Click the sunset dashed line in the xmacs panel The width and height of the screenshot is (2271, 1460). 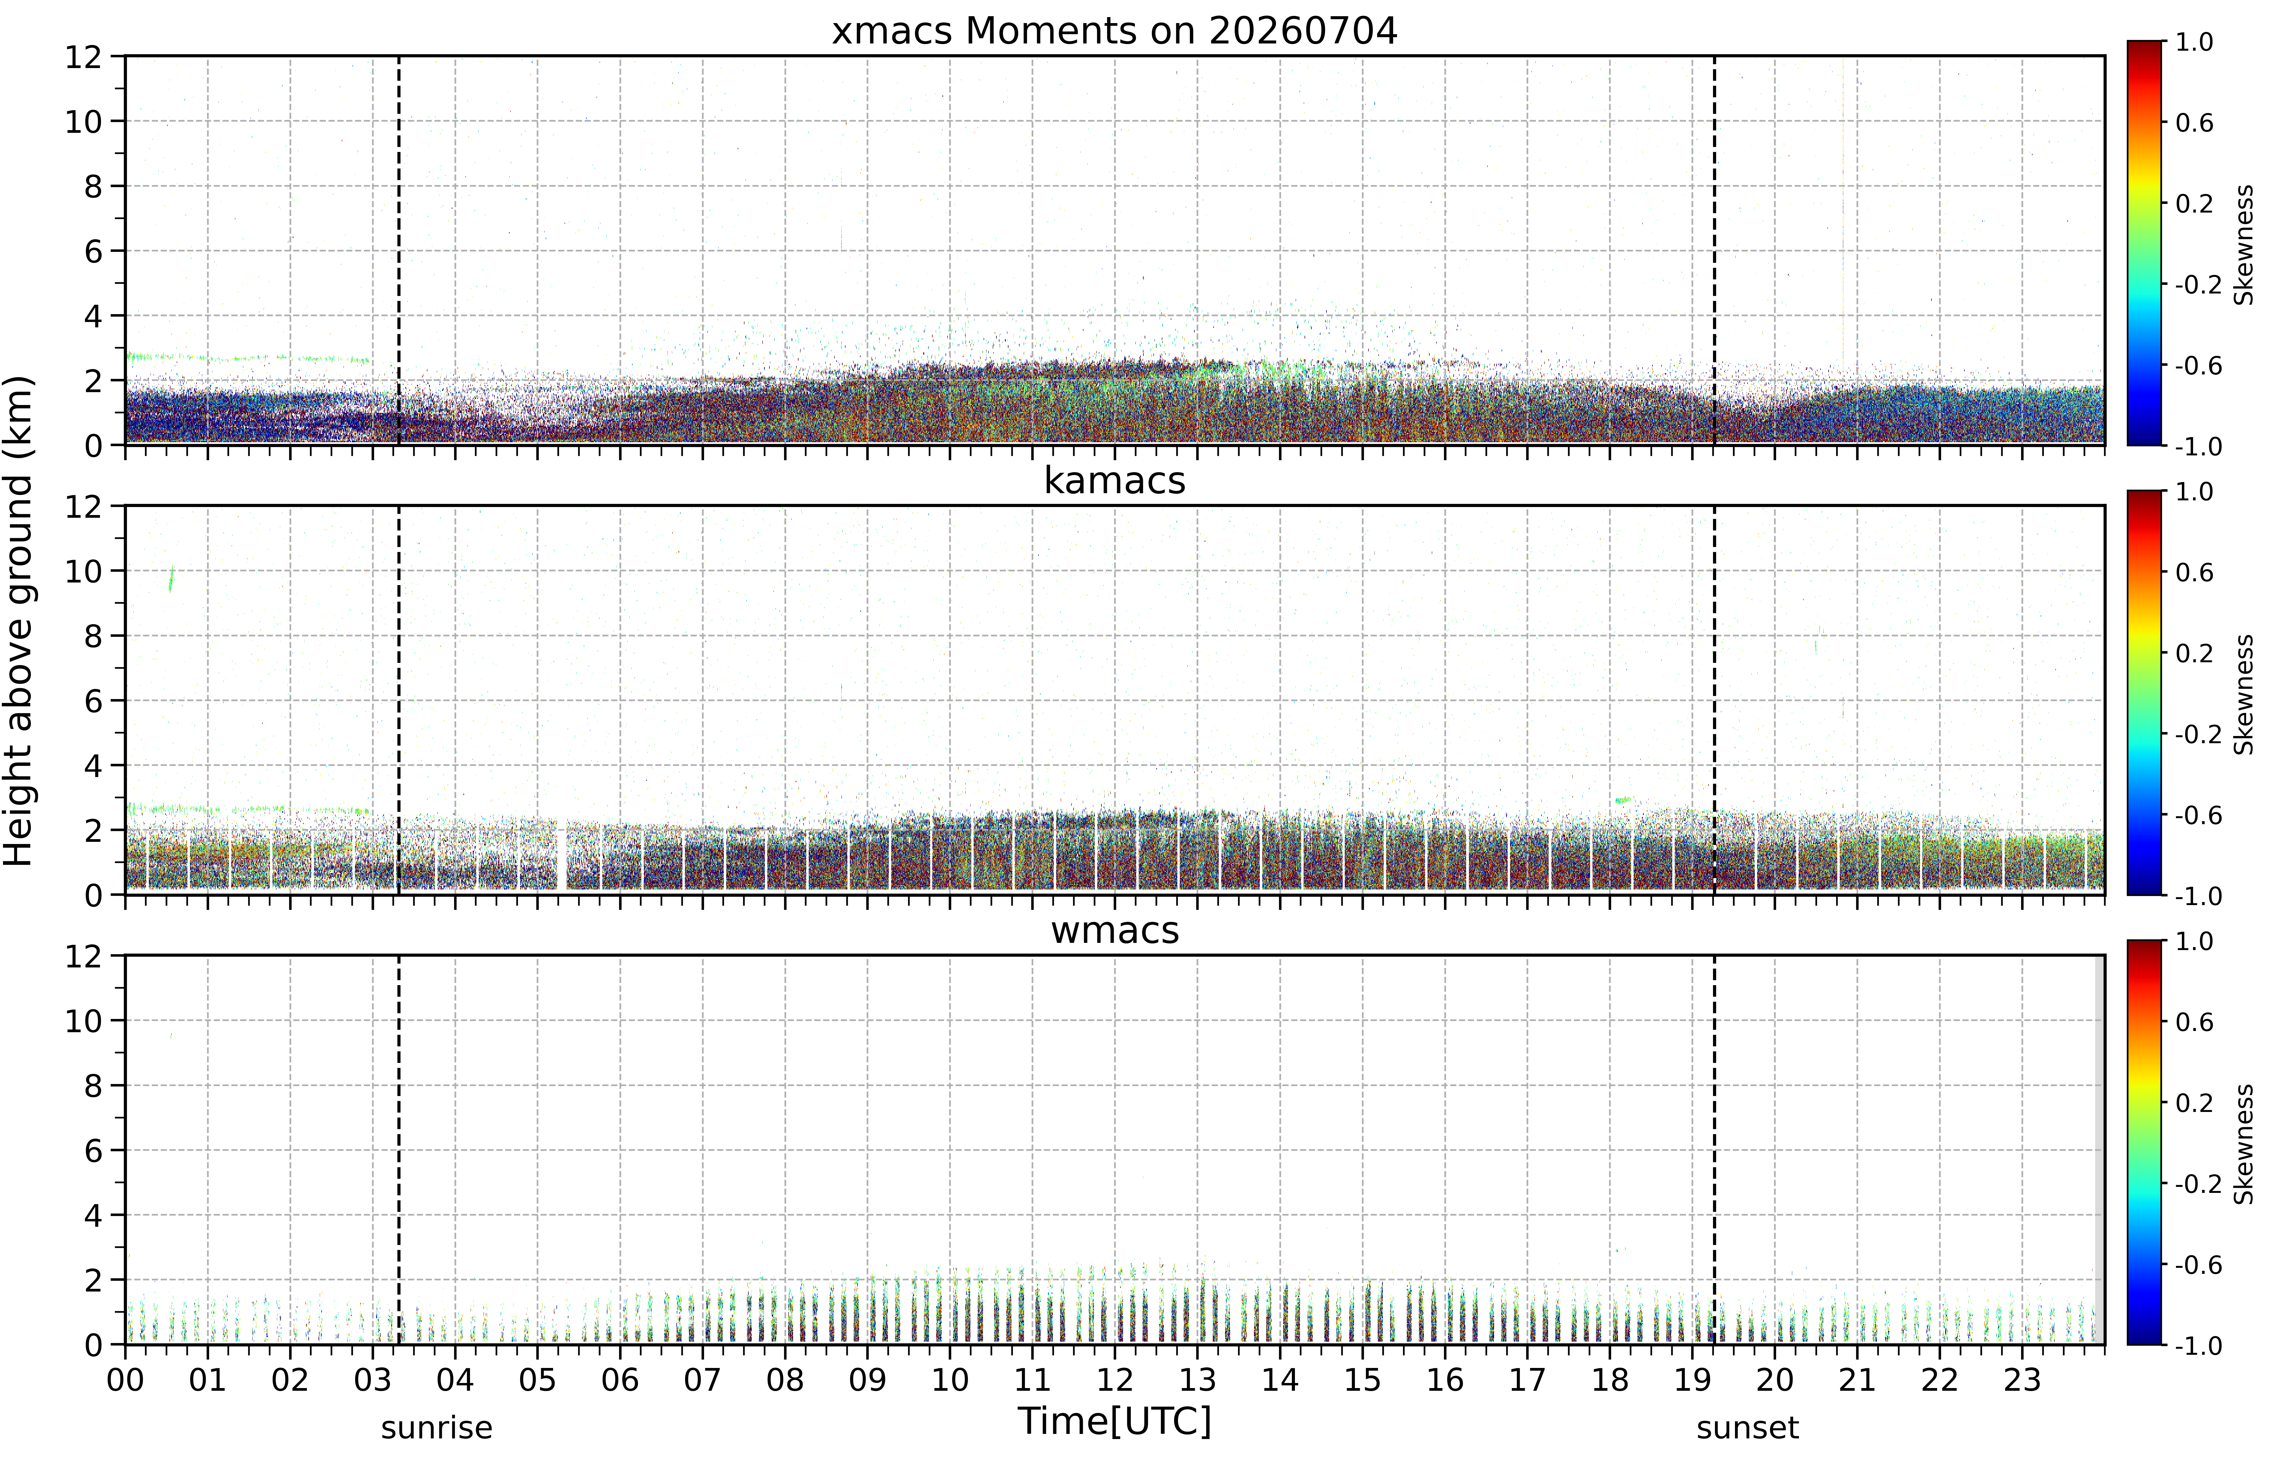click(1714, 250)
